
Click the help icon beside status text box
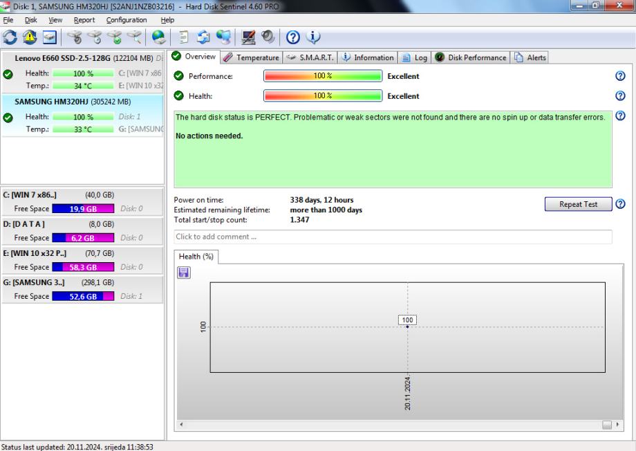(620, 116)
